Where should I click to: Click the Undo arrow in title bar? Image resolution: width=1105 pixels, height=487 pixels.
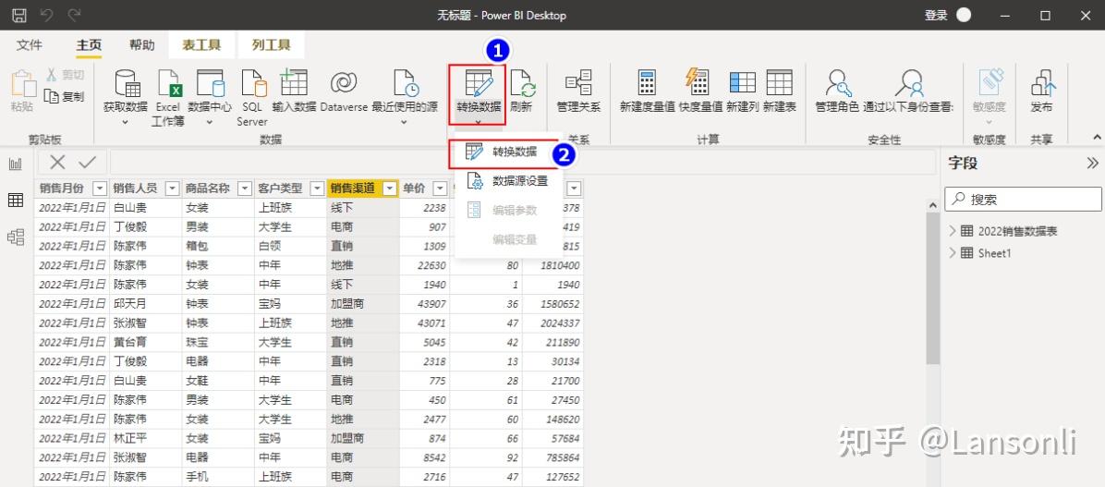[x=46, y=15]
